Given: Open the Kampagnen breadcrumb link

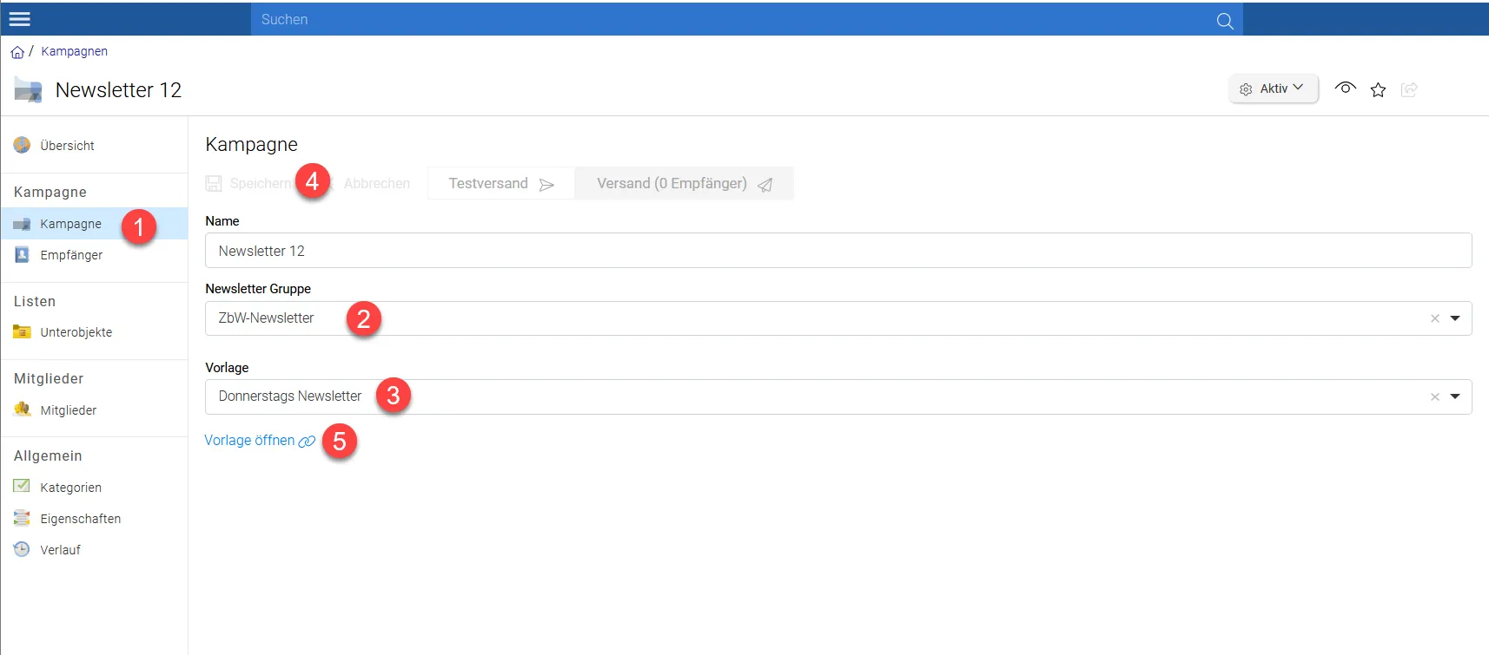Looking at the screenshot, I should coord(75,51).
